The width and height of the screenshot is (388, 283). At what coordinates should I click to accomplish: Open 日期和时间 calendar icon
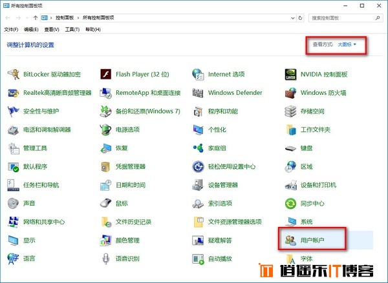105,185
